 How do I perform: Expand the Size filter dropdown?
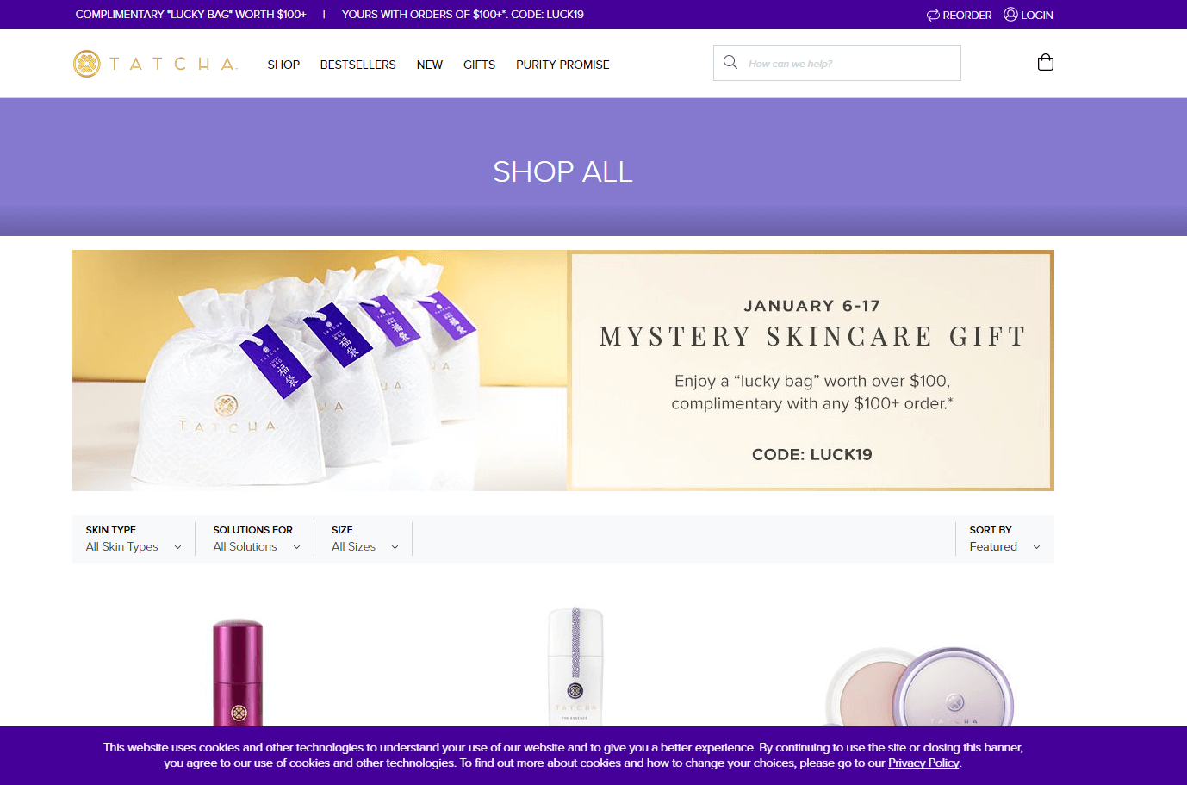click(365, 539)
